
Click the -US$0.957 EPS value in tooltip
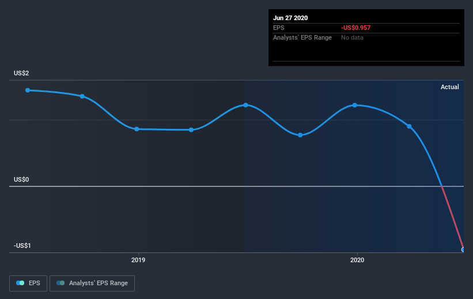[355, 28]
